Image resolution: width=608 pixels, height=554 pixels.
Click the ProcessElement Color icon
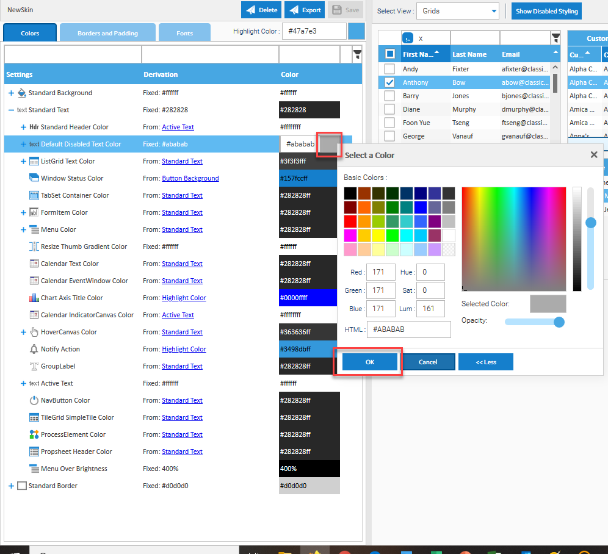coord(34,434)
